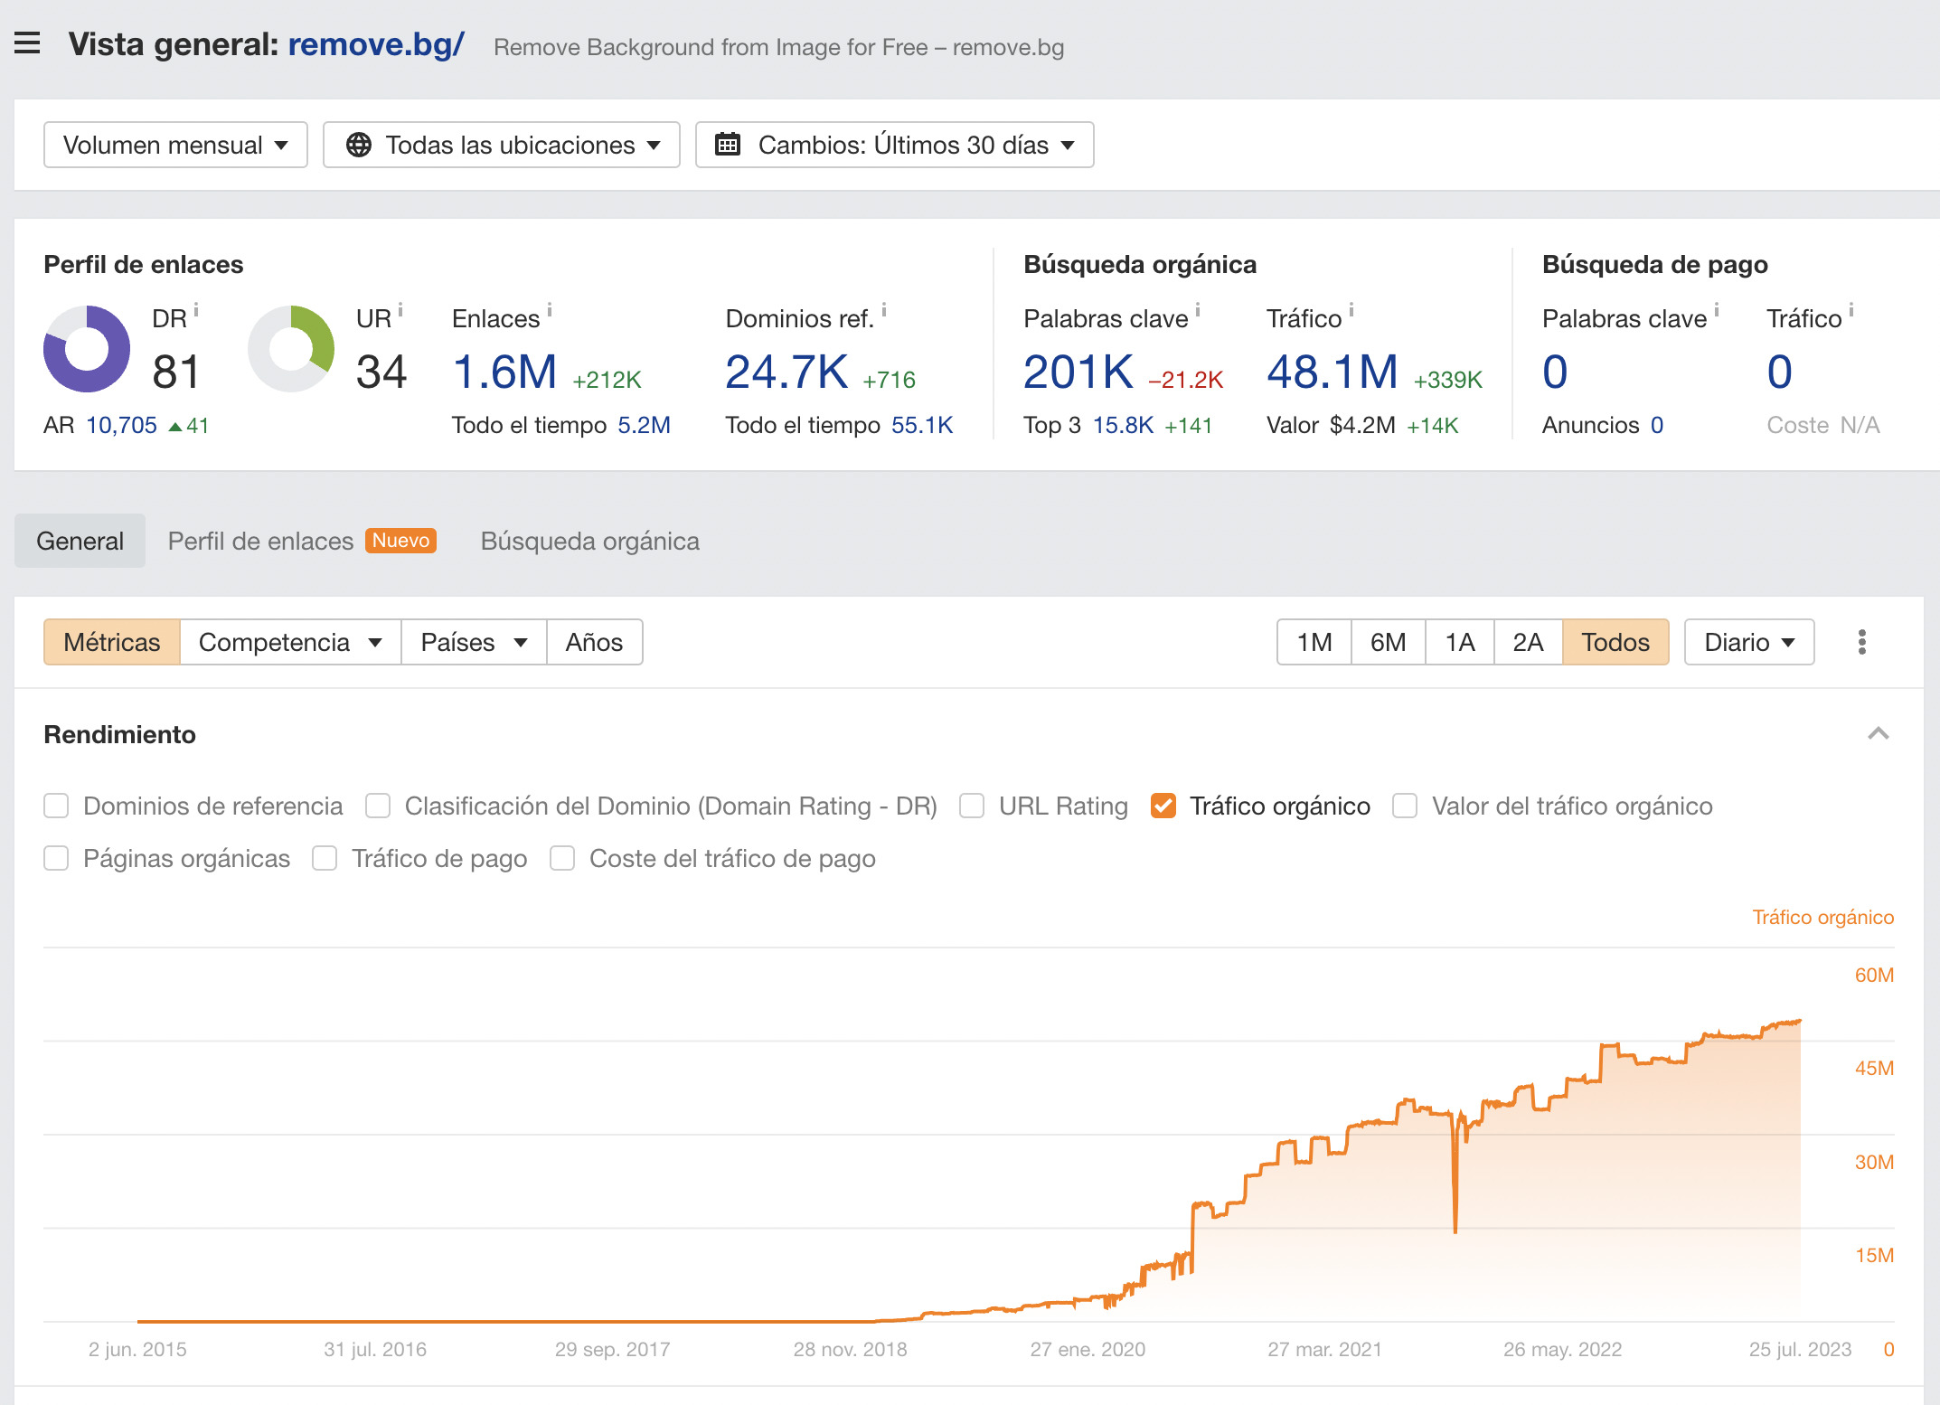Screen dimensions: 1940x1405
Task: Open the Perfil de enlaces Nuevo tab
Action: pos(259,541)
